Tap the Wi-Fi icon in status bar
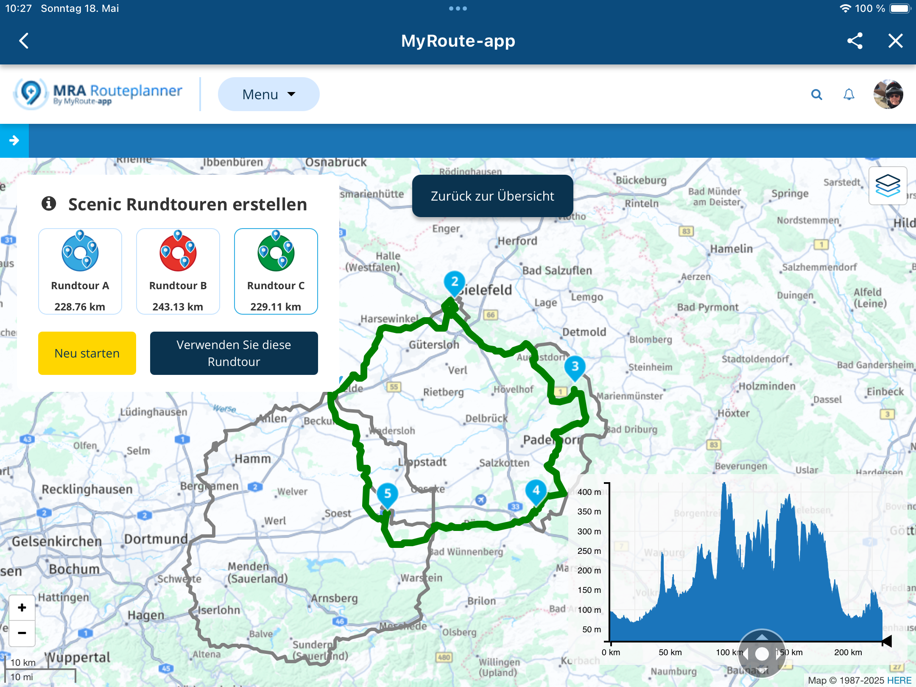This screenshot has width=916, height=687. 845,8
